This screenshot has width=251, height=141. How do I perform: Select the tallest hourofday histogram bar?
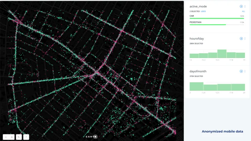(222, 54)
